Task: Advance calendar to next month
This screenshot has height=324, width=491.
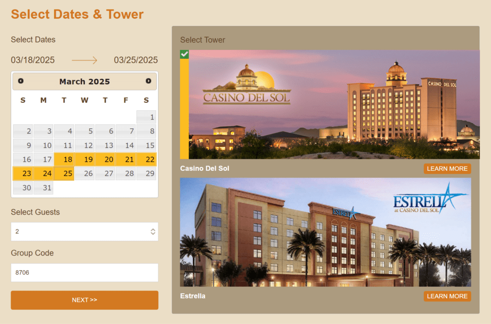Action: [148, 81]
